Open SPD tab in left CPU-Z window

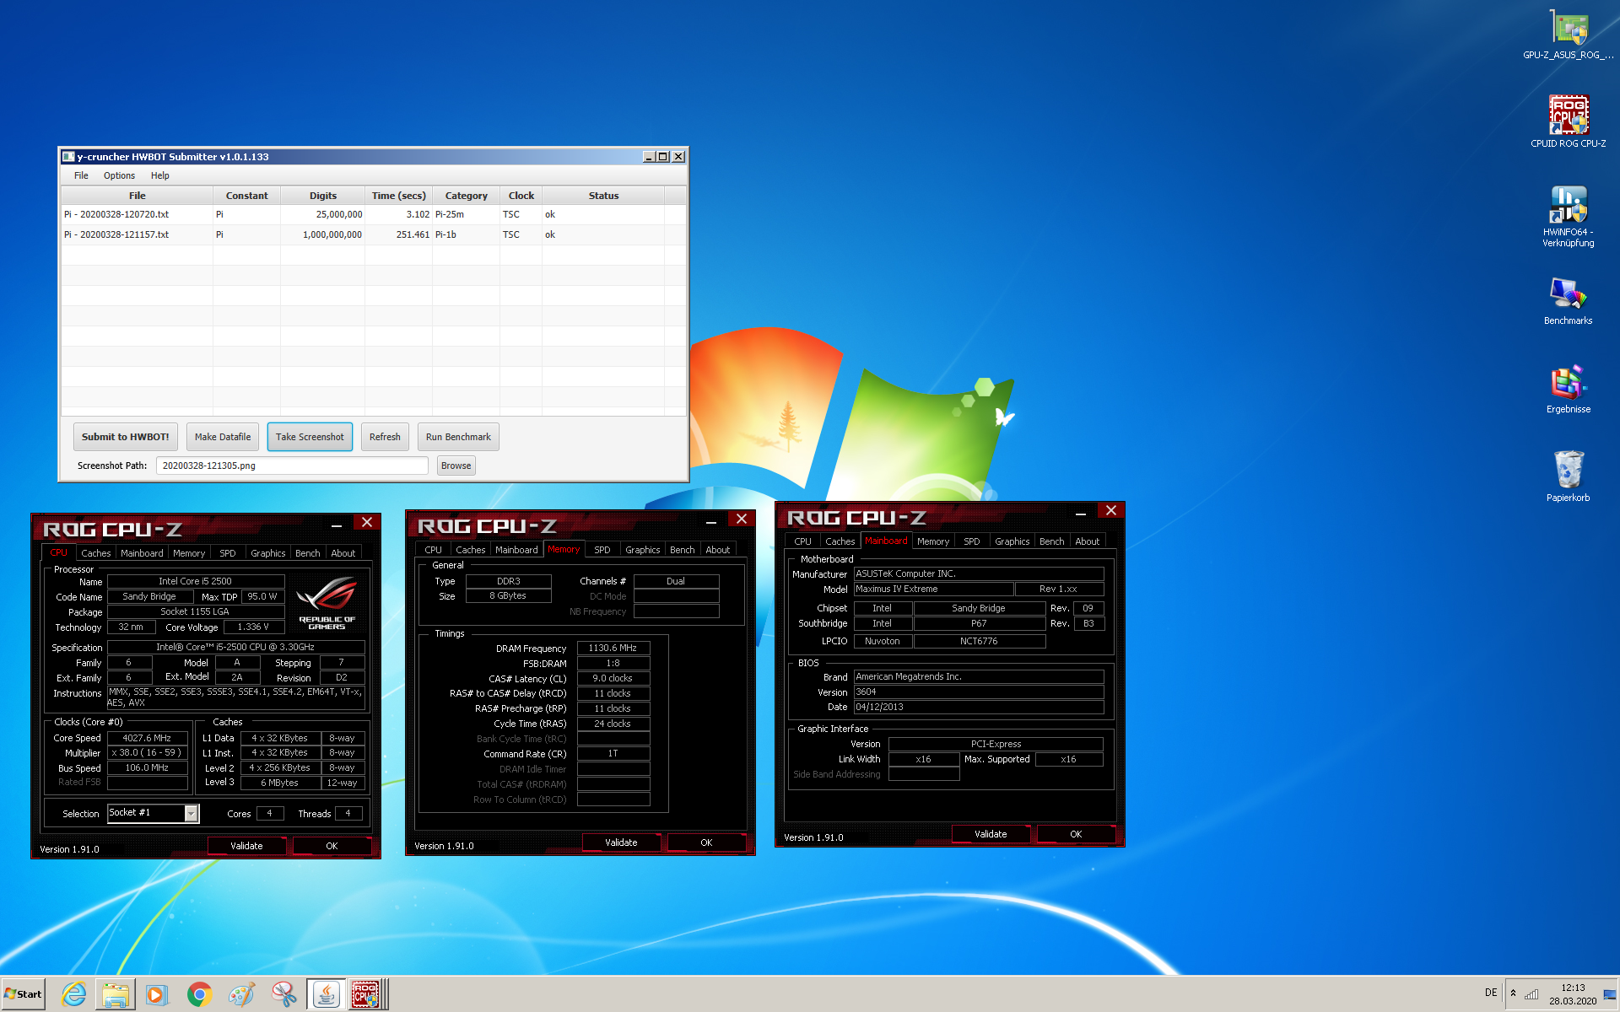pyautogui.click(x=228, y=553)
